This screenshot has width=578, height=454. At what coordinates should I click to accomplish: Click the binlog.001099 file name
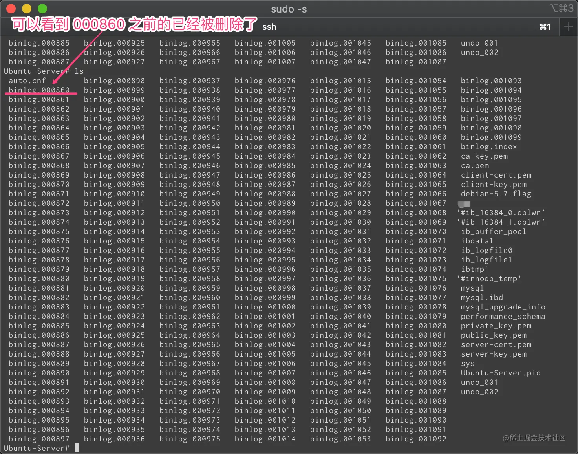point(491,137)
